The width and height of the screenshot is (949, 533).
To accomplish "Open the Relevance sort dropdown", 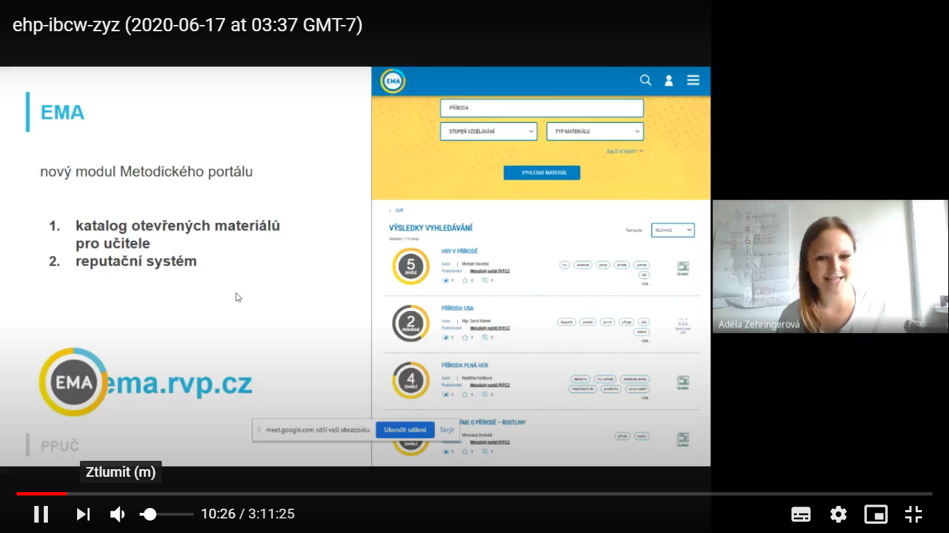I will 672,230.
